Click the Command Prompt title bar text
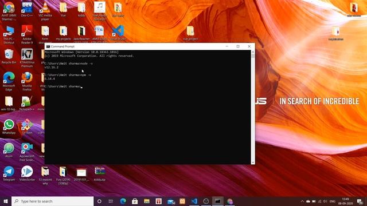Image resolution: width=367 pixels, height=206 pixels. (x=63, y=46)
